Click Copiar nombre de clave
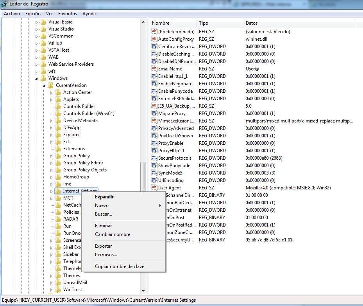 [x=119, y=266]
